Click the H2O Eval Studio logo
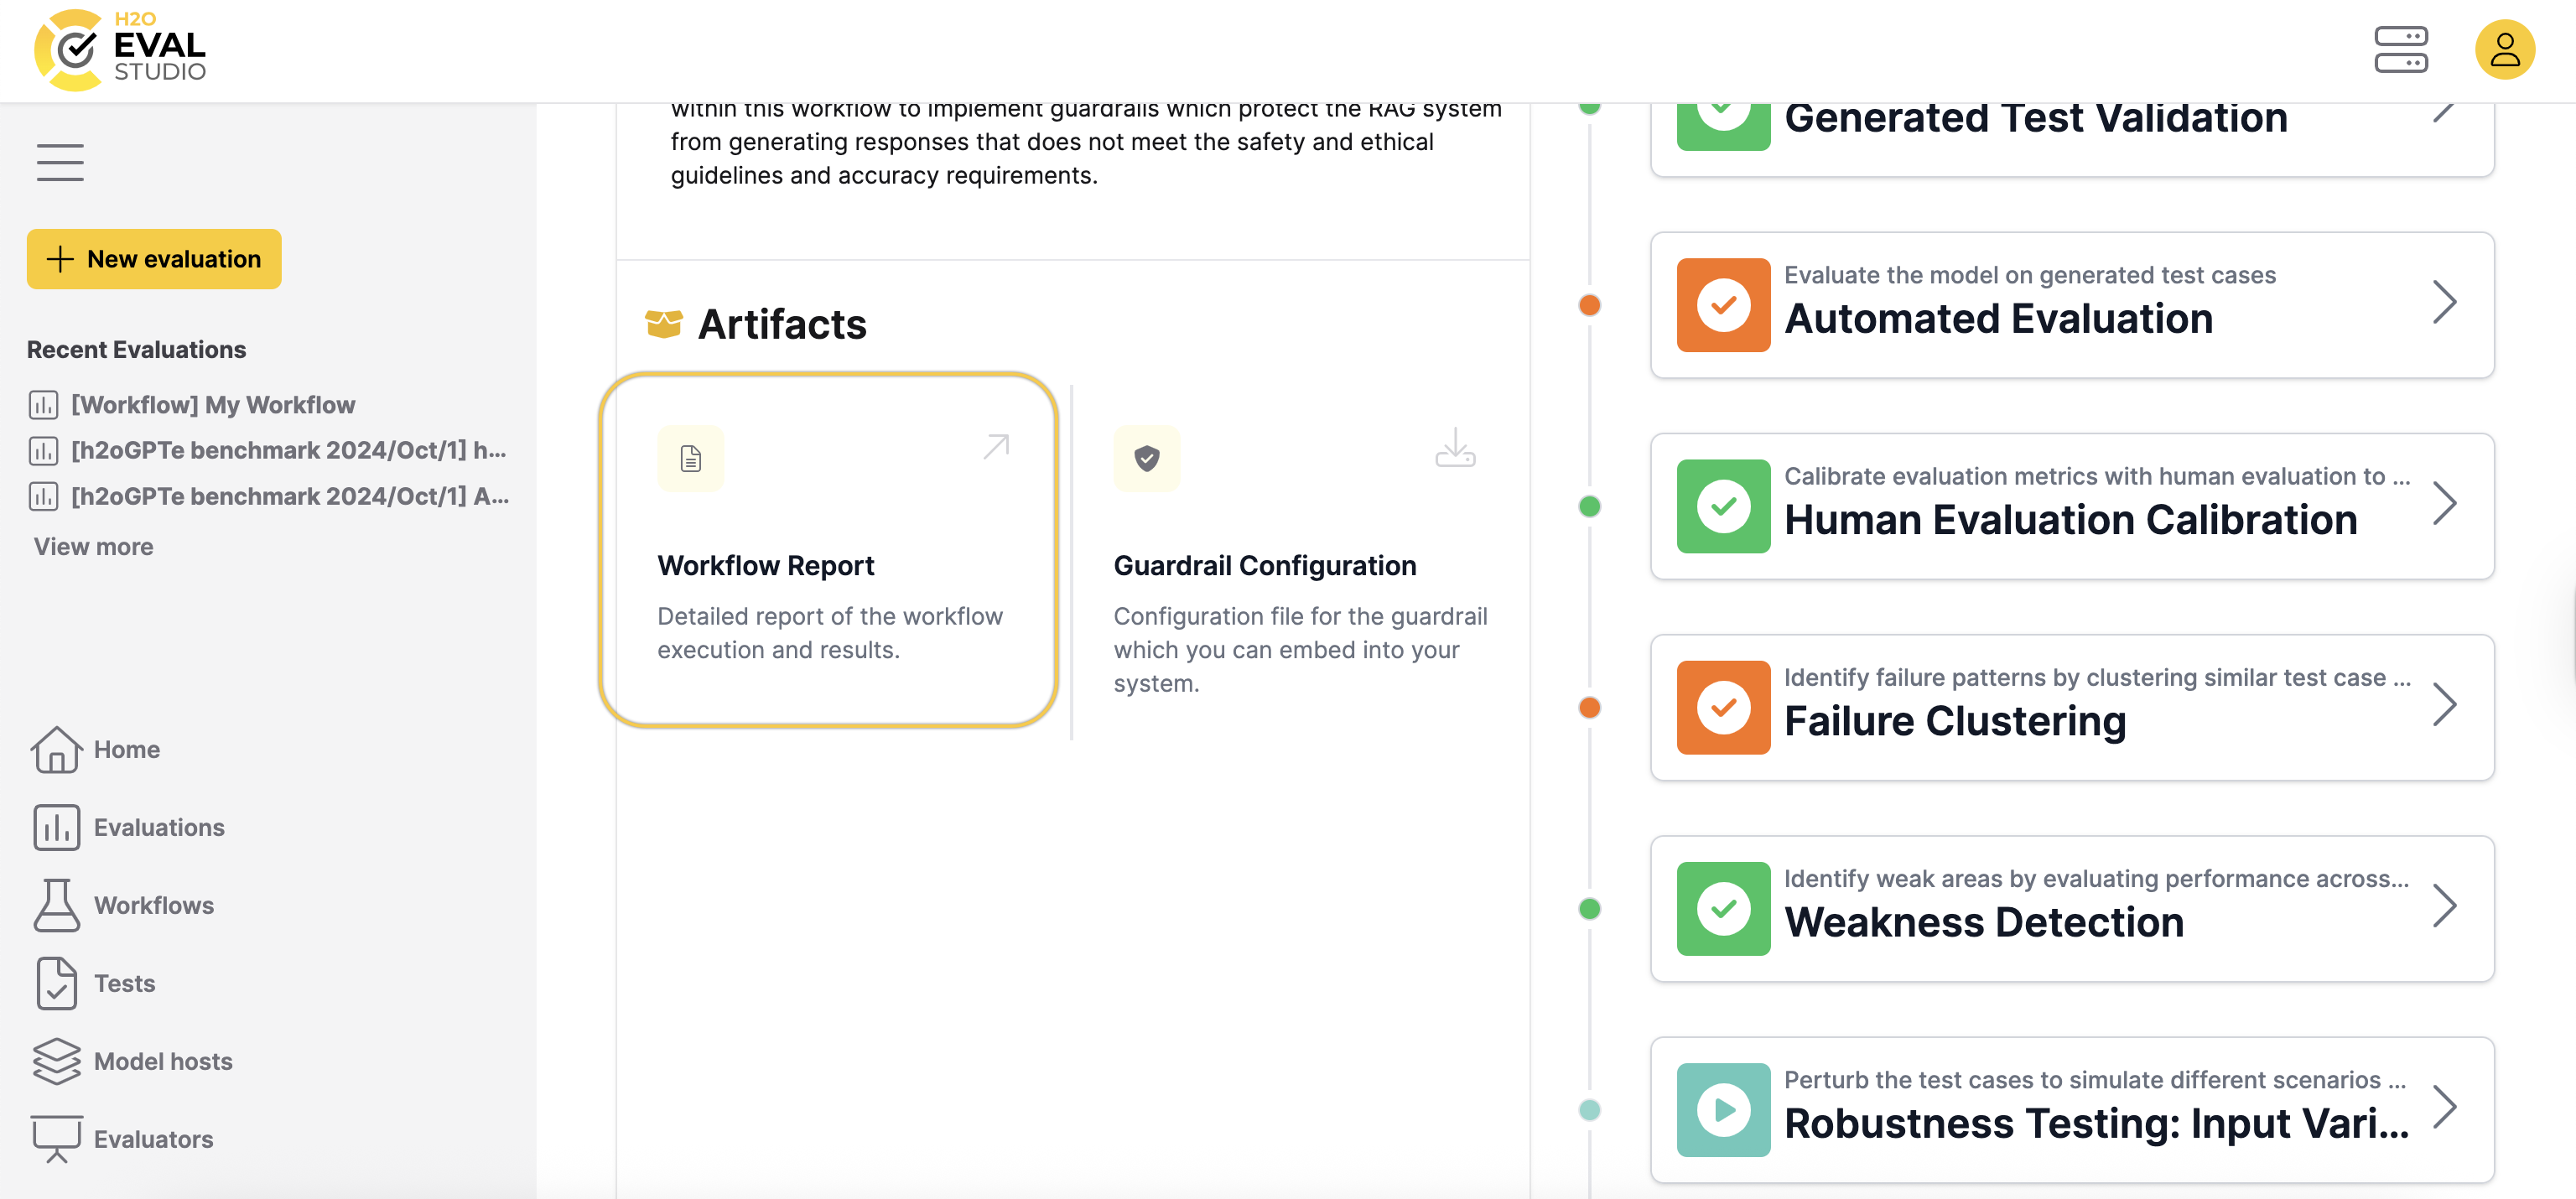Viewport: 2576px width, 1199px height. [120, 49]
